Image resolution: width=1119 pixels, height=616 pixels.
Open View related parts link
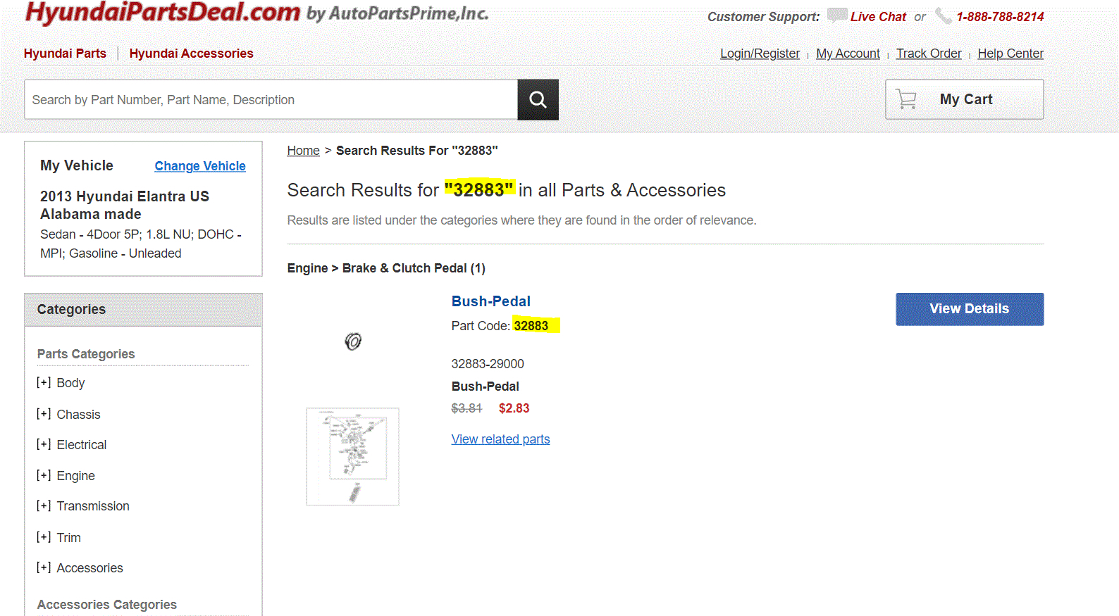pos(500,439)
